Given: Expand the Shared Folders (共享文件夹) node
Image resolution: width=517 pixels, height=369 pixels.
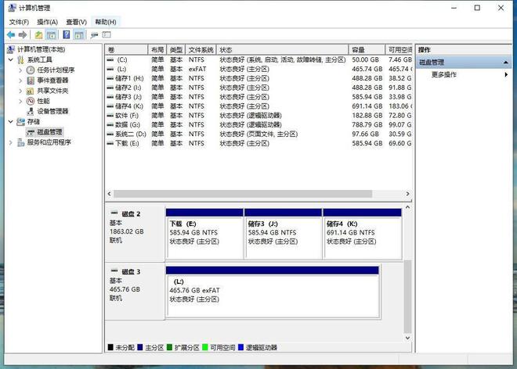Looking at the screenshot, I should pos(21,91).
